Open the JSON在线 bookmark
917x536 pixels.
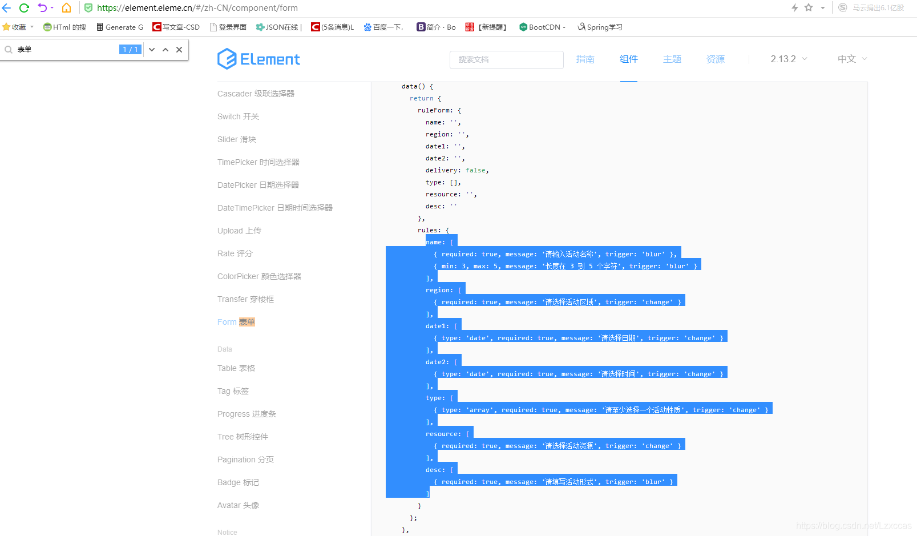pyautogui.click(x=278, y=27)
